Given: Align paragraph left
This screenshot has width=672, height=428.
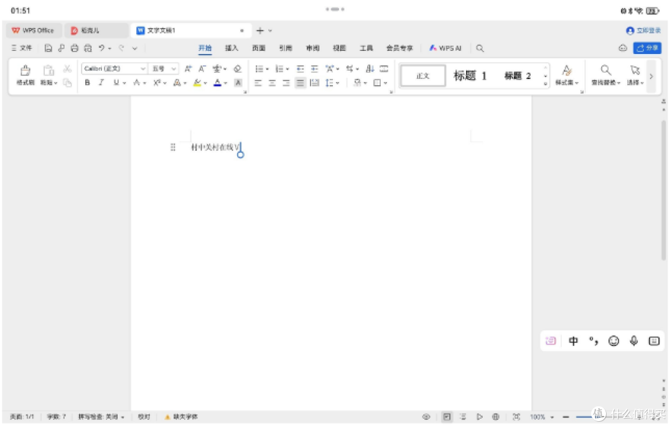Looking at the screenshot, I should 258,83.
